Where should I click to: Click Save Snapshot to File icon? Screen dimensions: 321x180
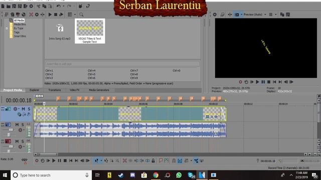pos(288,14)
